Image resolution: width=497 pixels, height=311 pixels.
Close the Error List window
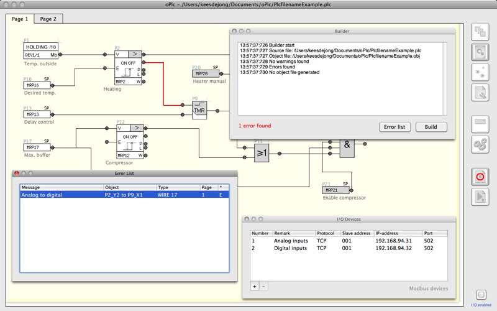tap(17, 174)
